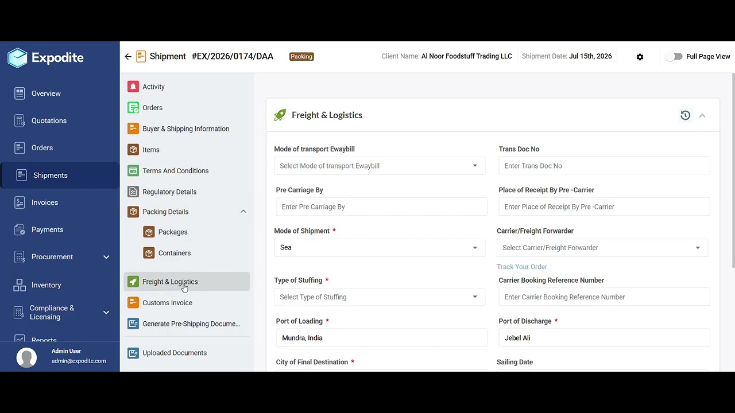Open the history clock icon in Freight panel

[x=685, y=115]
